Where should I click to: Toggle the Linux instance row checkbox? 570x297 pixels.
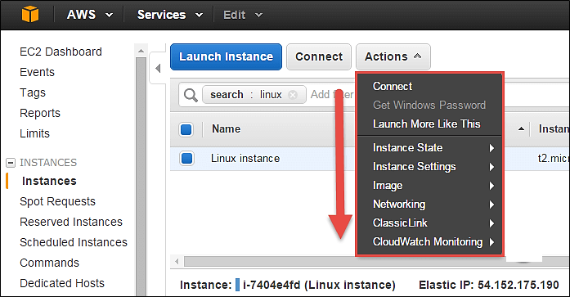click(x=186, y=159)
